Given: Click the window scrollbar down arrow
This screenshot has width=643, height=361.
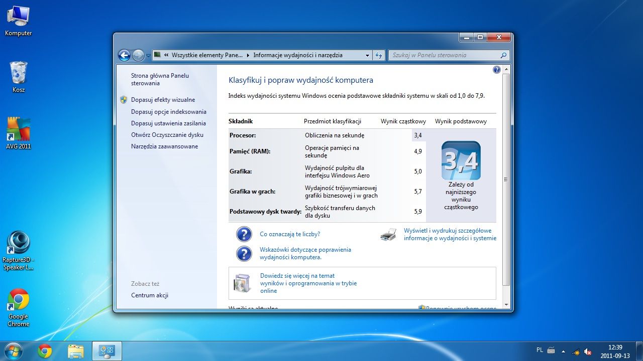Looking at the screenshot, I should (506, 304).
